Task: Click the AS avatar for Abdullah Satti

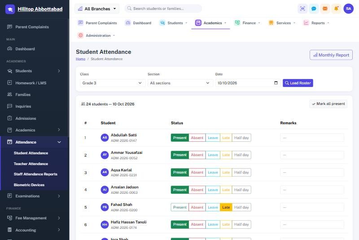Action: pyautogui.click(x=105, y=138)
